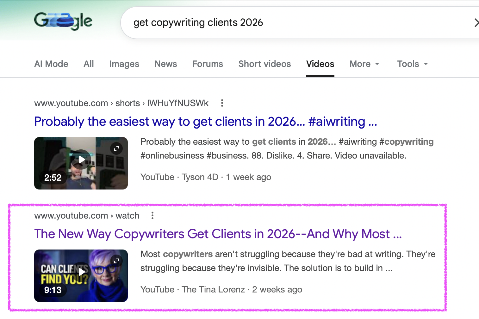The height and width of the screenshot is (319, 479).
Task: Expand the Tools dropdown
Action: (x=412, y=64)
